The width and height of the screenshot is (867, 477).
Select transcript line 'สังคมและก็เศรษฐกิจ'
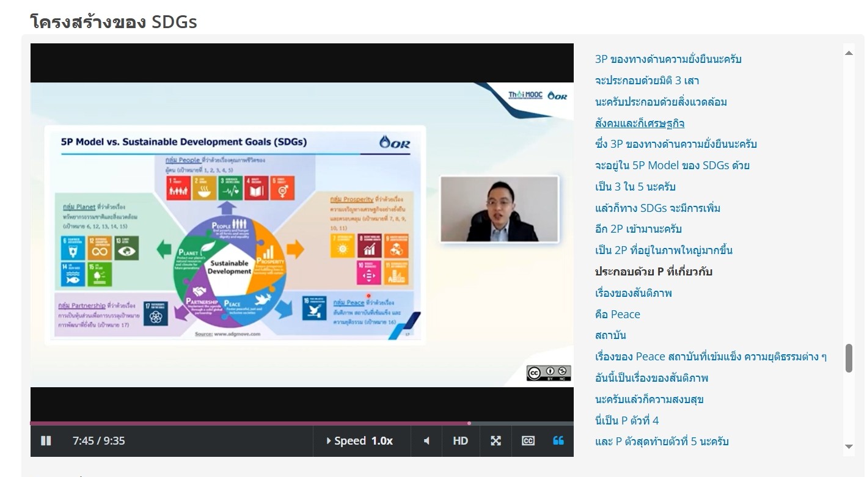(639, 123)
